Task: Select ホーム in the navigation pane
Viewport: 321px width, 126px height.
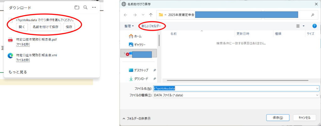Action: click(x=137, y=36)
